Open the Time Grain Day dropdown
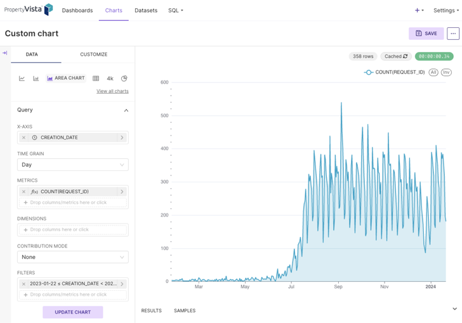Viewport: 462px width, 323px height. pos(72,165)
